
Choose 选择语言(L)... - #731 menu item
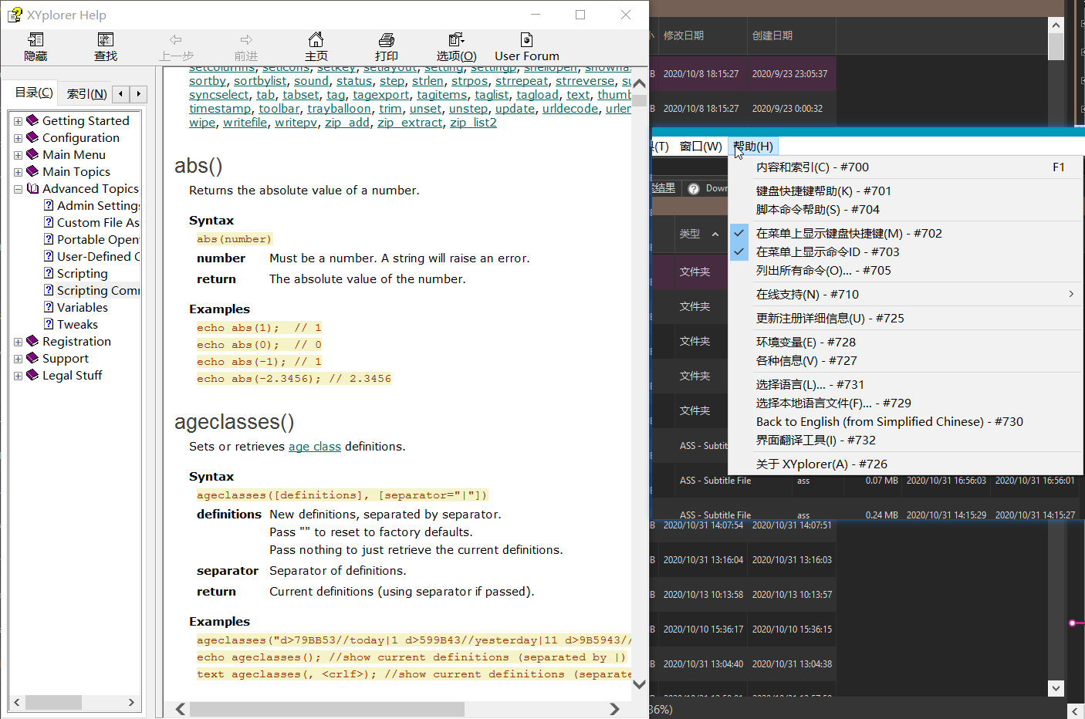point(906,384)
